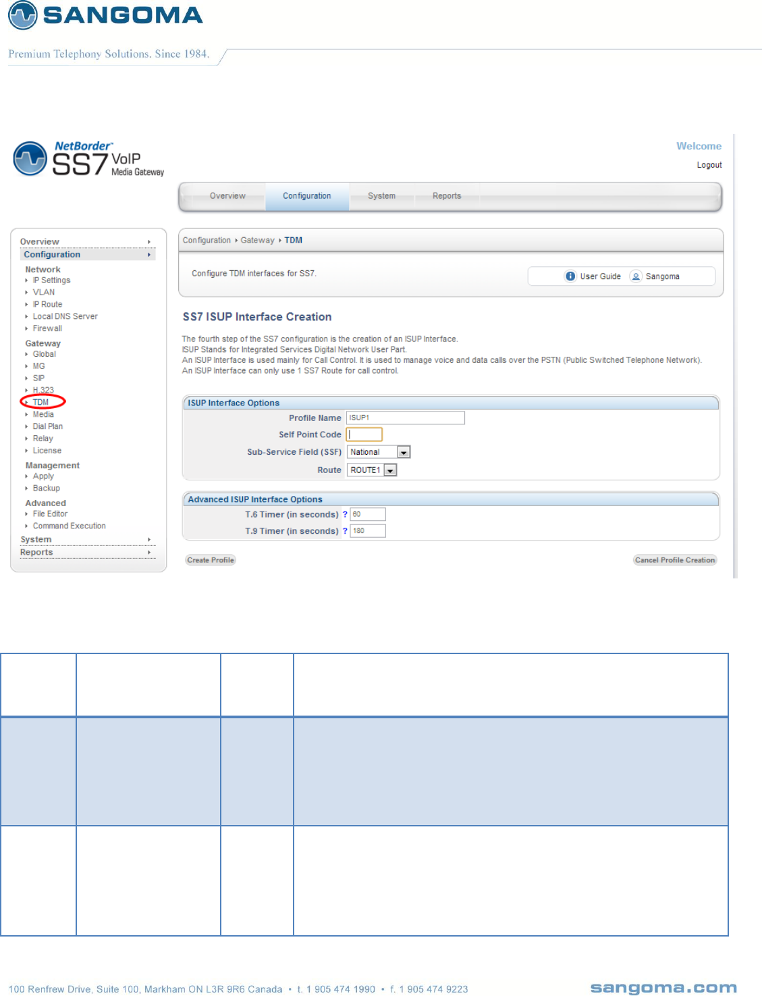Open Apply under Management
This screenshot has height=996, width=762.
point(43,476)
